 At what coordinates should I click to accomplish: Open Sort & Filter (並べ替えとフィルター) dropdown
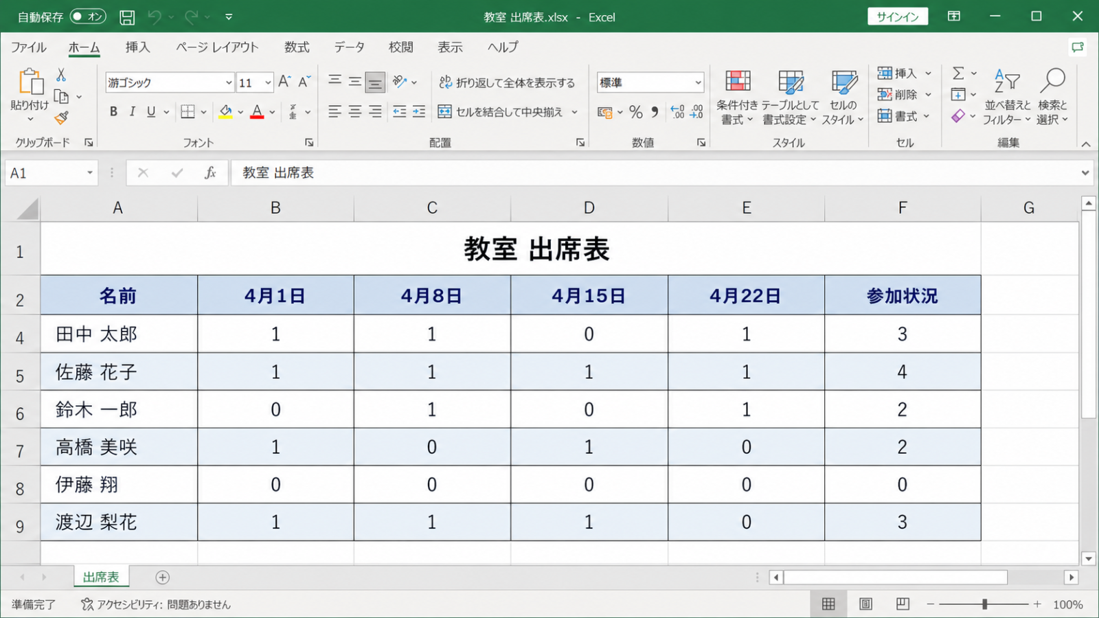tap(1007, 98)
